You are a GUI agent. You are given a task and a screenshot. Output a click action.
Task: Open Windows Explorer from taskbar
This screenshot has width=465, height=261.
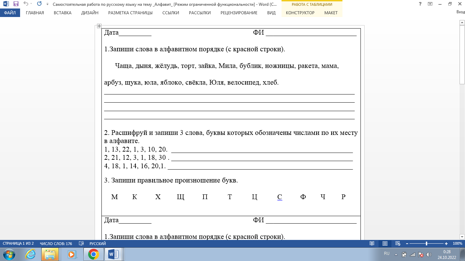pos(50,254)
